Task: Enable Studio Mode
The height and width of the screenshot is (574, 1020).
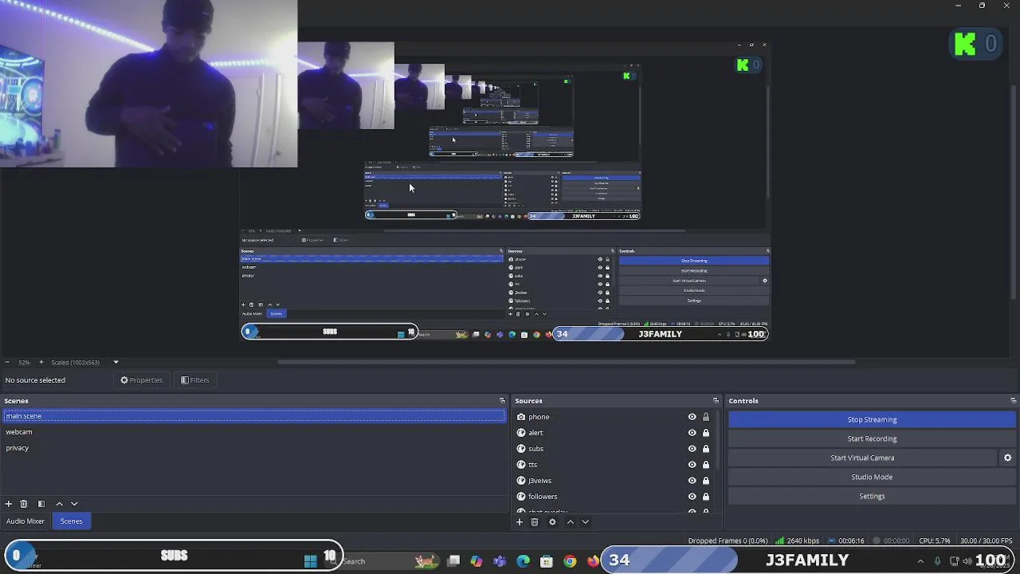Action: tap(872, 477)
